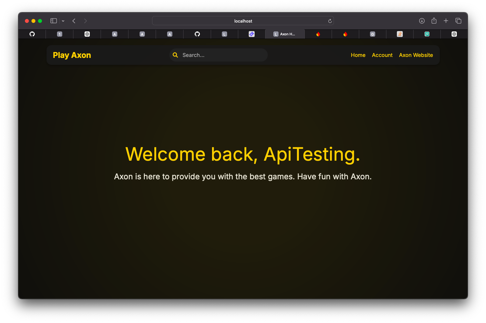Screen dimensions: 486x323
Task: Switch to the Stack Overflow tab
Action: click(x=399, y=34)
